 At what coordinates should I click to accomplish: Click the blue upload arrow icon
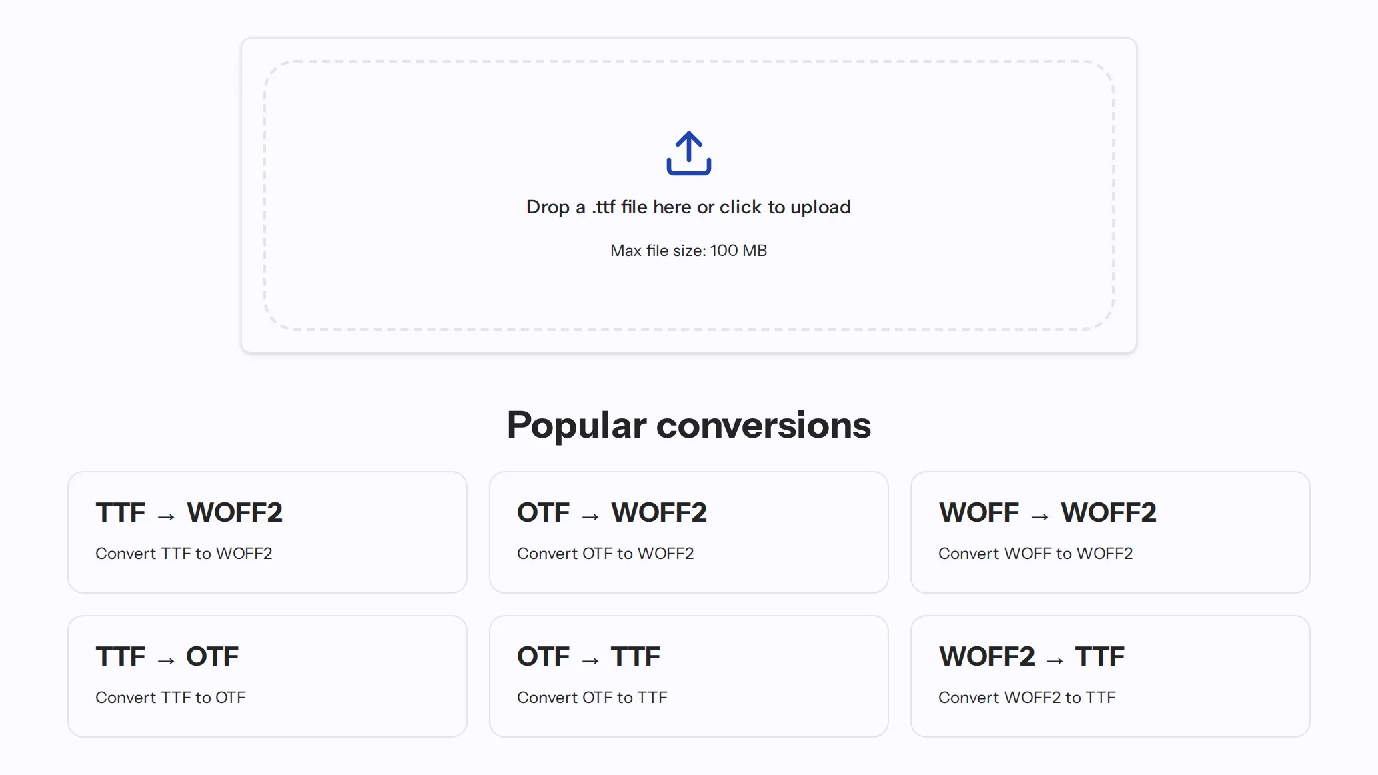[689, 153]
